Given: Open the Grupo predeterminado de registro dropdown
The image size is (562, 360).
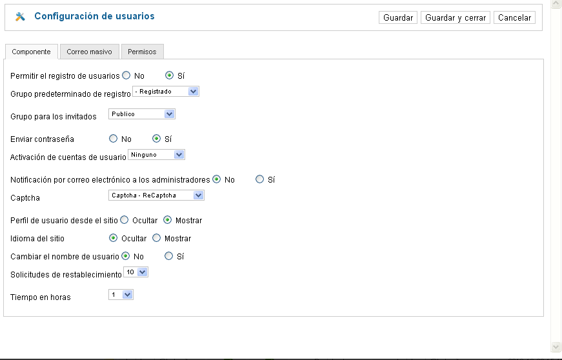Looking at the screenshot, I should click(x=166, y=92).
